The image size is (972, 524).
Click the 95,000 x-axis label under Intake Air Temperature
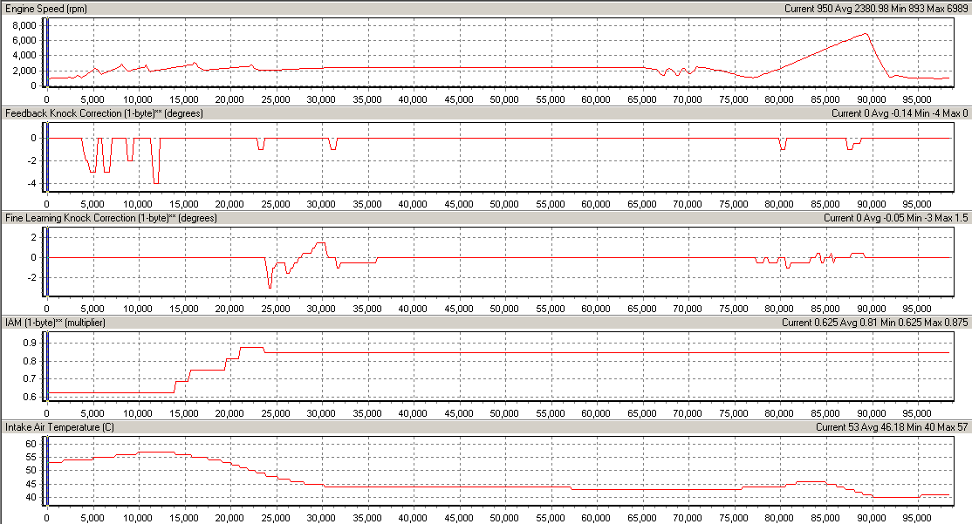(916, 517)
